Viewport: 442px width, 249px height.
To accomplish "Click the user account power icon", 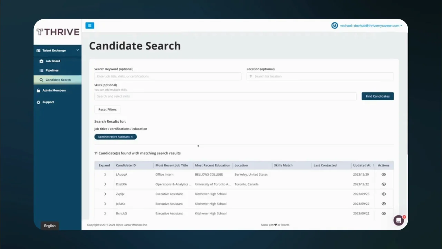I will coord(334,26).
